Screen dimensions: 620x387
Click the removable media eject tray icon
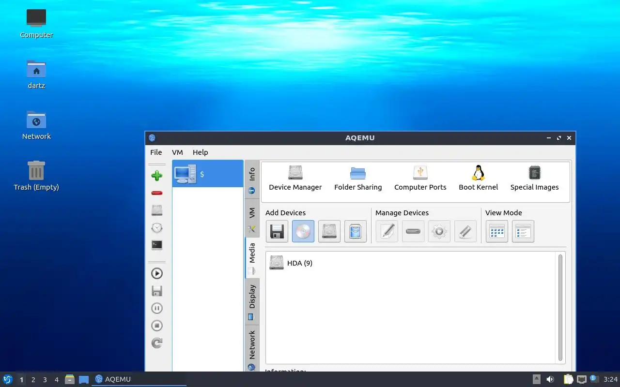tap(537, 379)
